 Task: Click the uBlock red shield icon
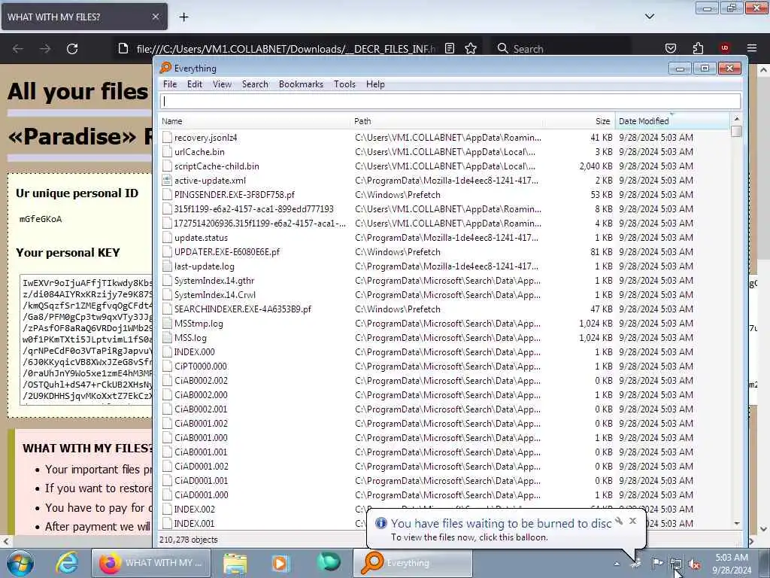pyautogui.click(x=724, y=47)
